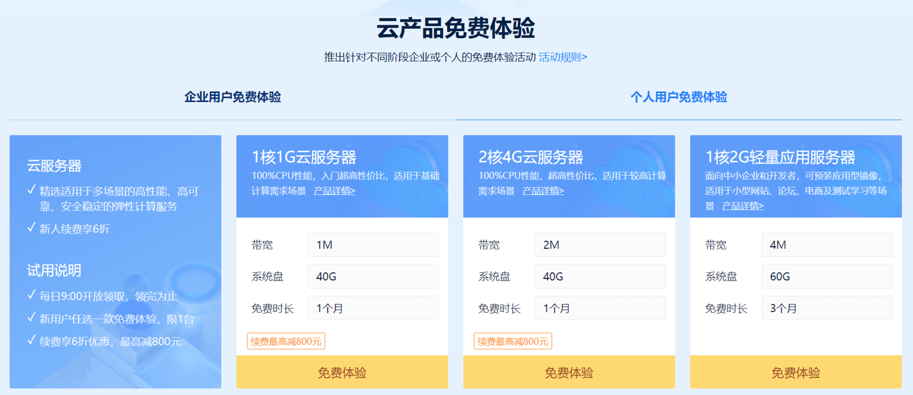This screenshot has width=913, height=395.
Task: Click 免费时长 label in the 1核2G card
Action: pyautogui.click(x=727, y=308)
